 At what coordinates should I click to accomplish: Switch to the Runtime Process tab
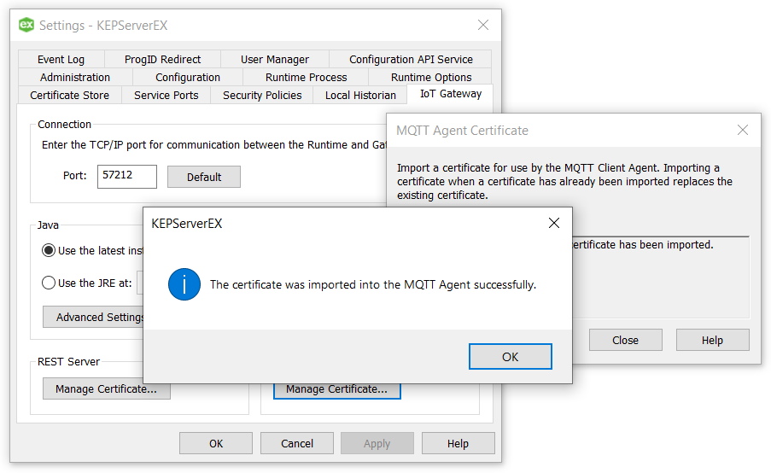click(306, 77)
